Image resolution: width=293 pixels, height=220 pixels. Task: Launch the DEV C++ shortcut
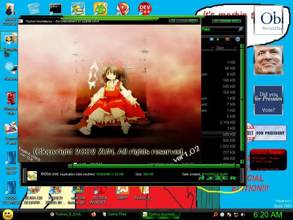coord(145,8)
